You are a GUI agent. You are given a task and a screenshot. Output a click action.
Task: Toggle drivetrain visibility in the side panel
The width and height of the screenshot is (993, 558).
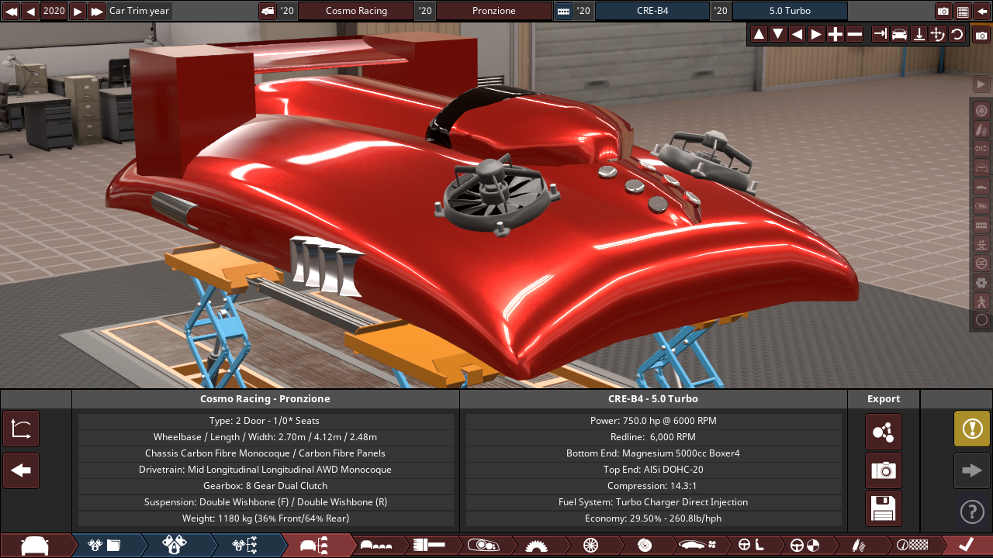tap(981, 148)
